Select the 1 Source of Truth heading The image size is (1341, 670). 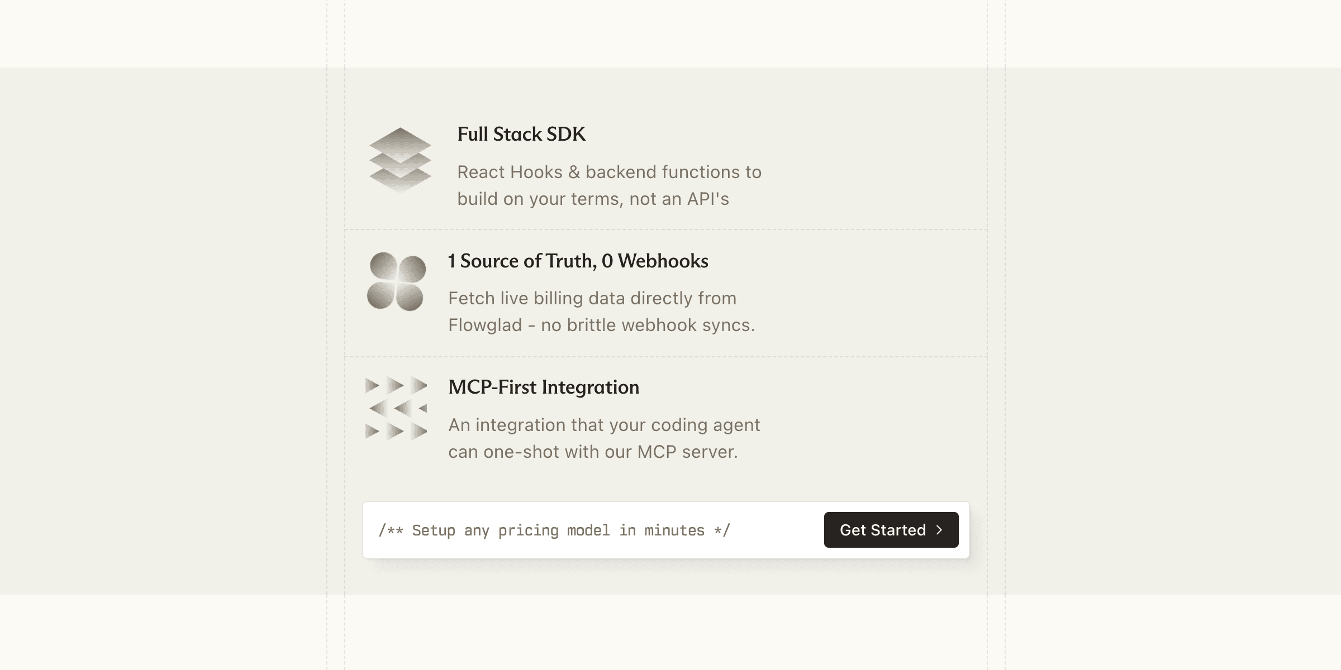(x=578, y=261)
